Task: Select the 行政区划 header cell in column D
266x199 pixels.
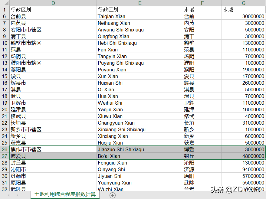Action: tap(53, 10)
